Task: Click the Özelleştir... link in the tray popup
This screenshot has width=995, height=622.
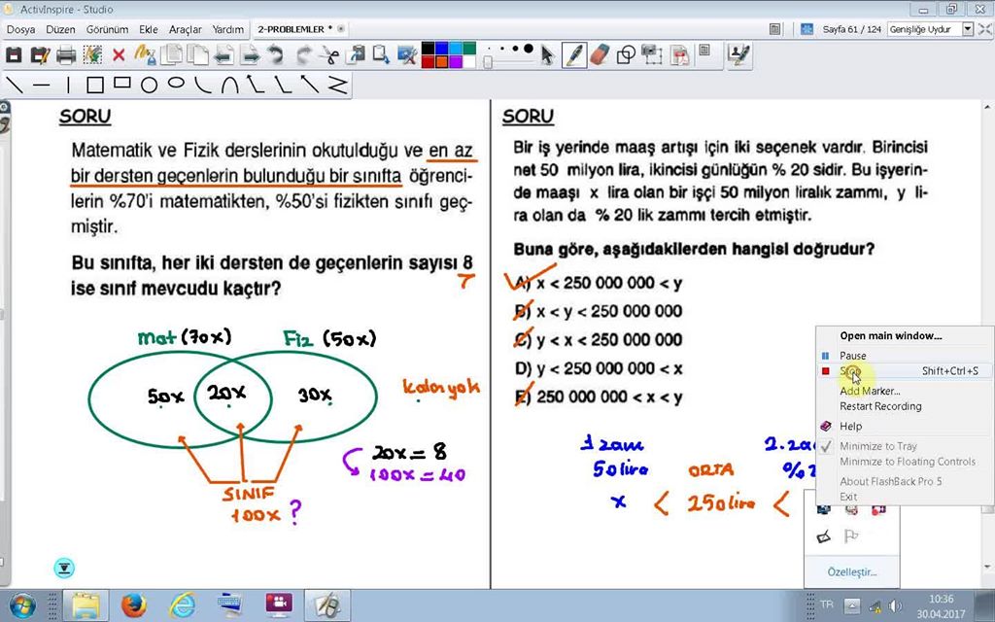Action: click(x=851, y=571)
